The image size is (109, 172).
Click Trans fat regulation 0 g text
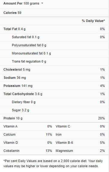[29, 61]
